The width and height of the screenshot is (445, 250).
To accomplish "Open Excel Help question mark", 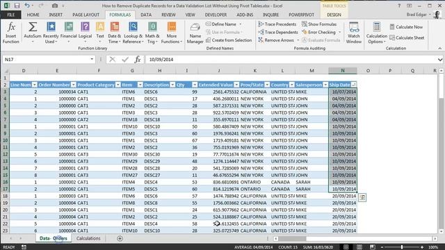I will pos(399,6).
